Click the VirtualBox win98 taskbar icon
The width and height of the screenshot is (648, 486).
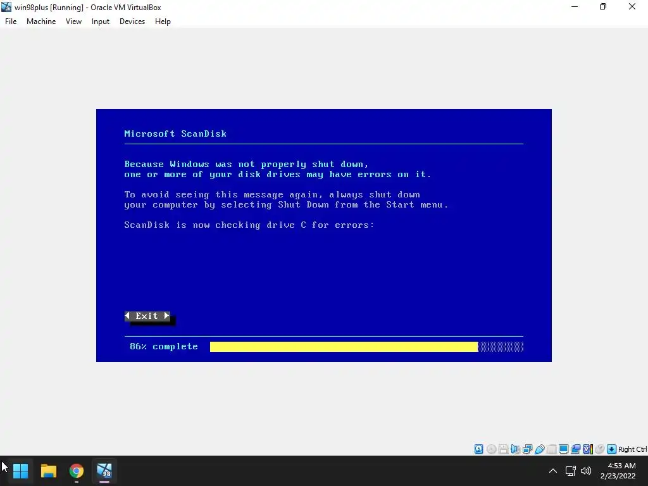coord(104,471)
